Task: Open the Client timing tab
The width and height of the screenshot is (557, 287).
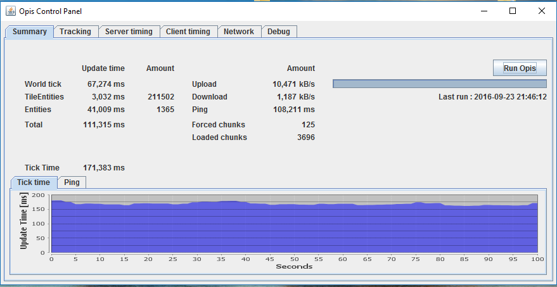Action: coord(188,32)
